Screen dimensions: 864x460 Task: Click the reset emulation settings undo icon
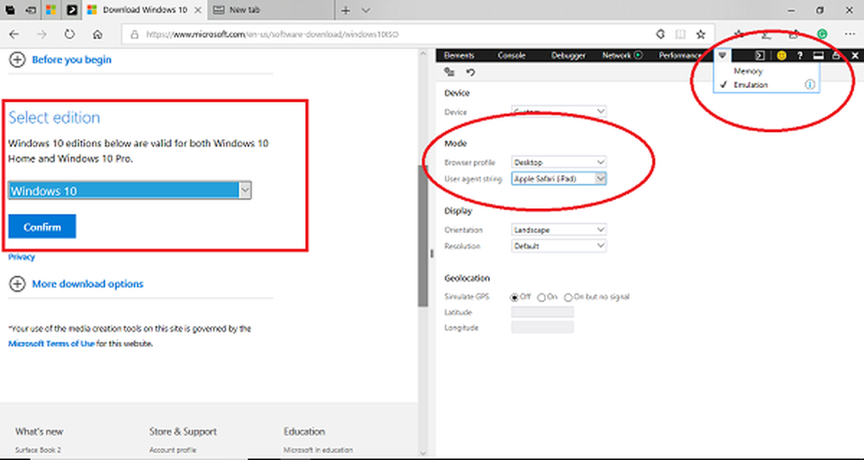tap(471, 72)
